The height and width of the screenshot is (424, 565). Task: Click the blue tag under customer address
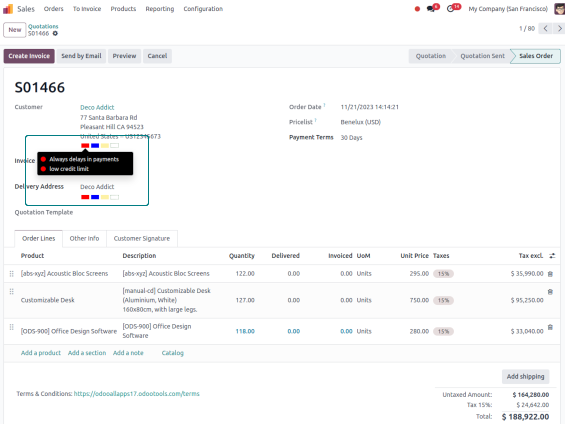point(95,145)
